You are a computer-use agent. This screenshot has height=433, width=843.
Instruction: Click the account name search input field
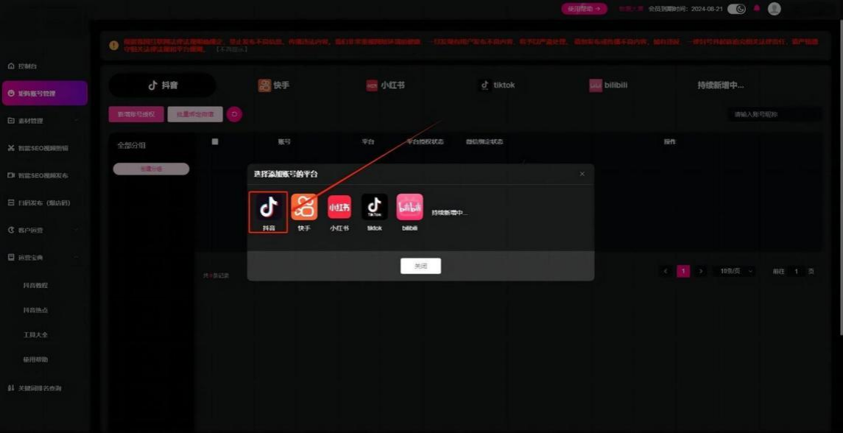point(773,114)
